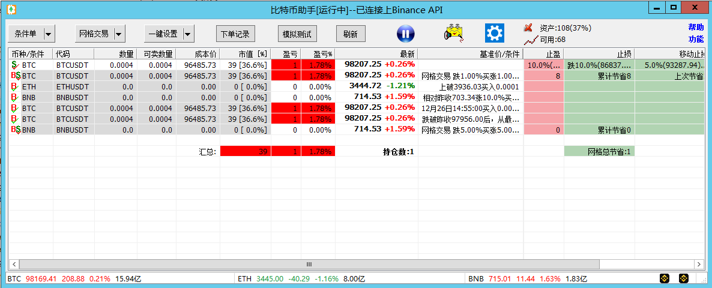Expand the 一键设置 dropdown arrow
712x288 pixels.
tap(188, 34)
